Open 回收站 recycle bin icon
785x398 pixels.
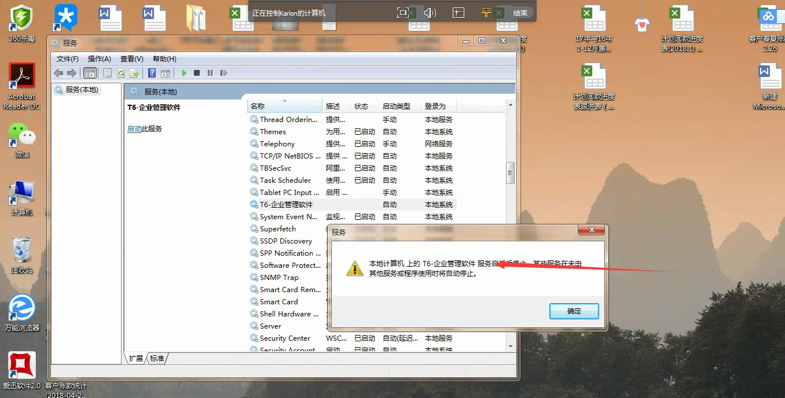coord(22,255)
